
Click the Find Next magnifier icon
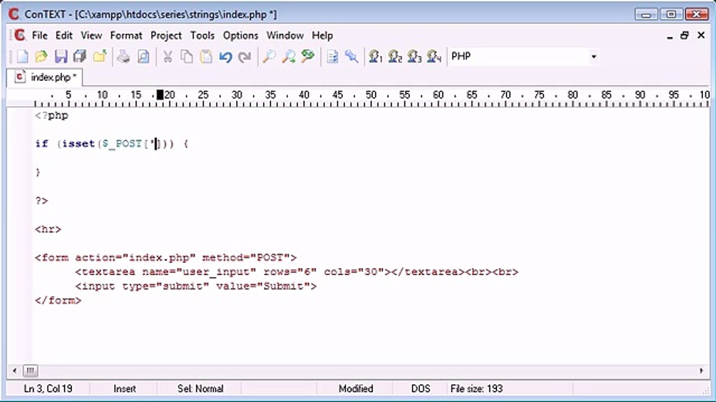(289, 56)
